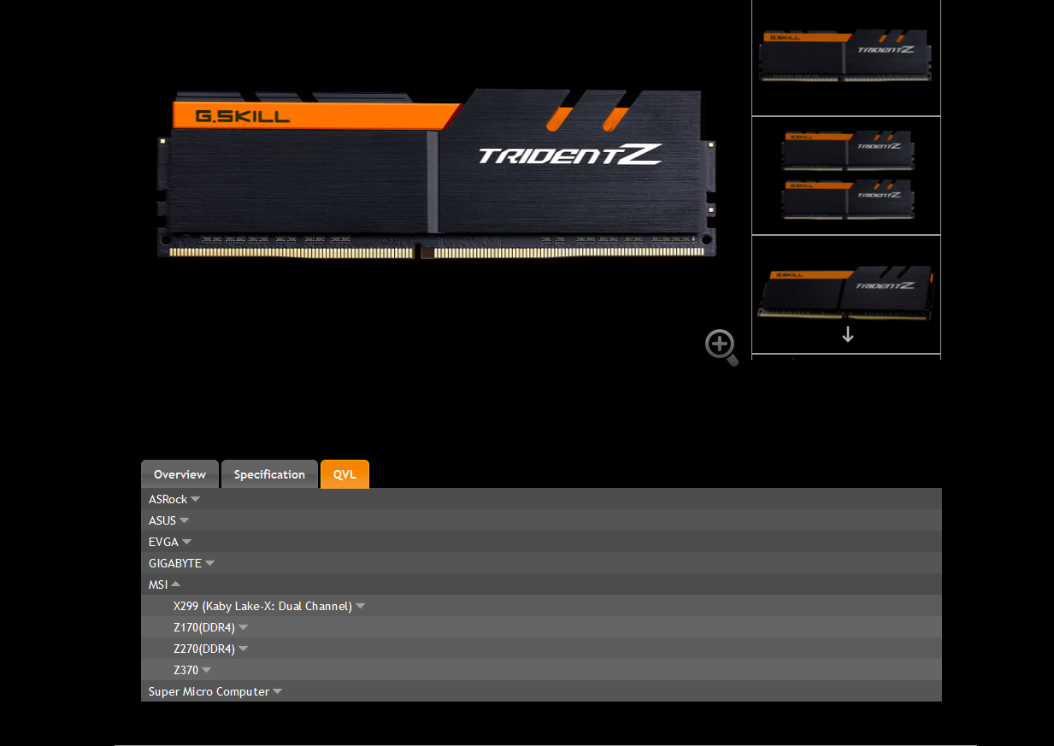Expand X299 (Kaby Lake-X: Dual Channel) row
This screenshot has height=746, width=1054.
tap(541, 606)
